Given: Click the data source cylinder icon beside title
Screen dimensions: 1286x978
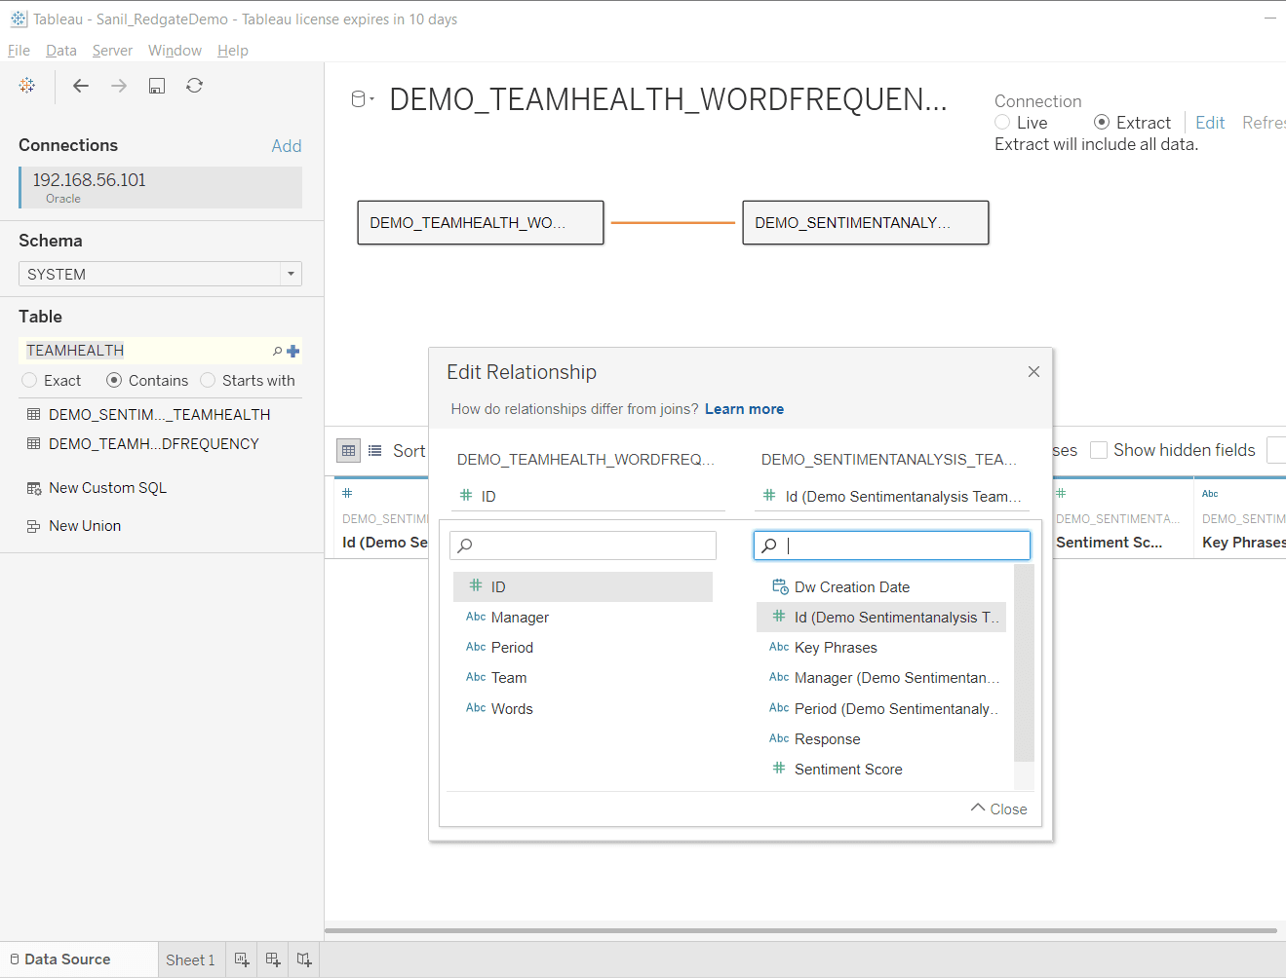Looking at the screenshot, I should point(359,98).
